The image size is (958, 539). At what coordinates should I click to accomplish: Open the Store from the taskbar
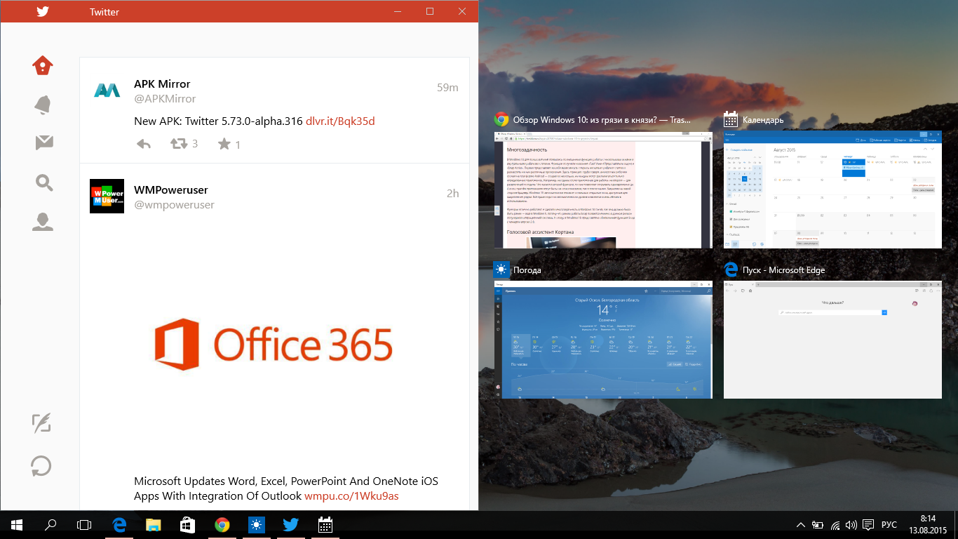tap(187, 524)
